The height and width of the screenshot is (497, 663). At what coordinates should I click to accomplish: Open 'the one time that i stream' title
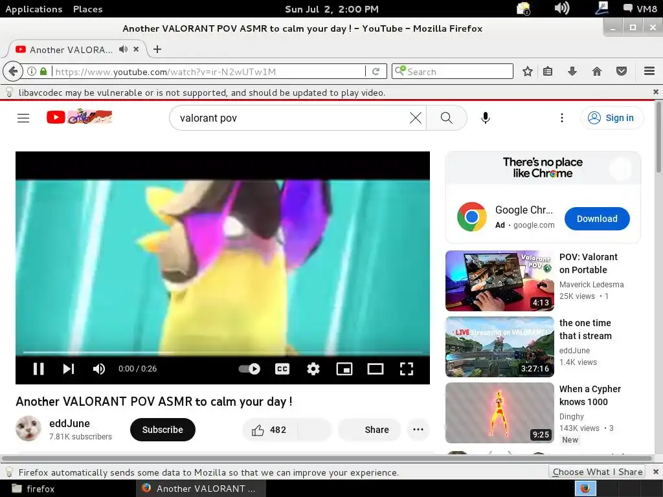click(585, 329)
